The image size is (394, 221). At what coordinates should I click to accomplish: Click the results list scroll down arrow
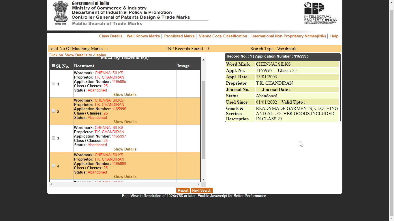[x=203, y=179]
